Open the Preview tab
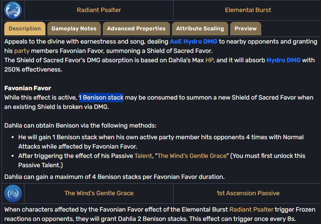 click(x=245, y=28)
